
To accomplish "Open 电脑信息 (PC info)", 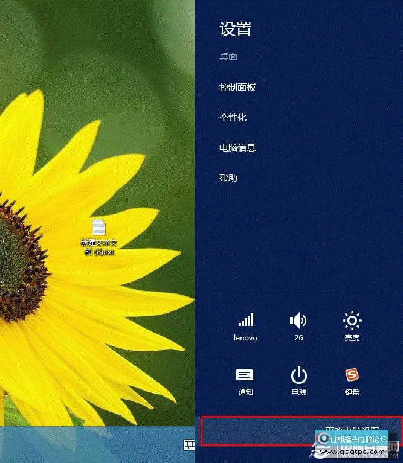I will coord(237,147).
